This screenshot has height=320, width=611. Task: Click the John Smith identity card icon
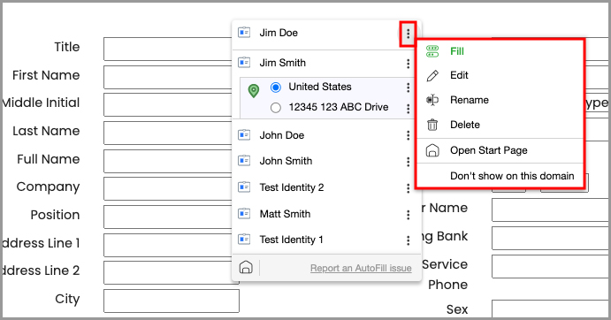(x=244, y=161)
